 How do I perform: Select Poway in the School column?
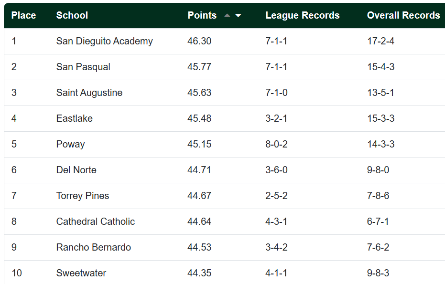click(x=70, y=144)
